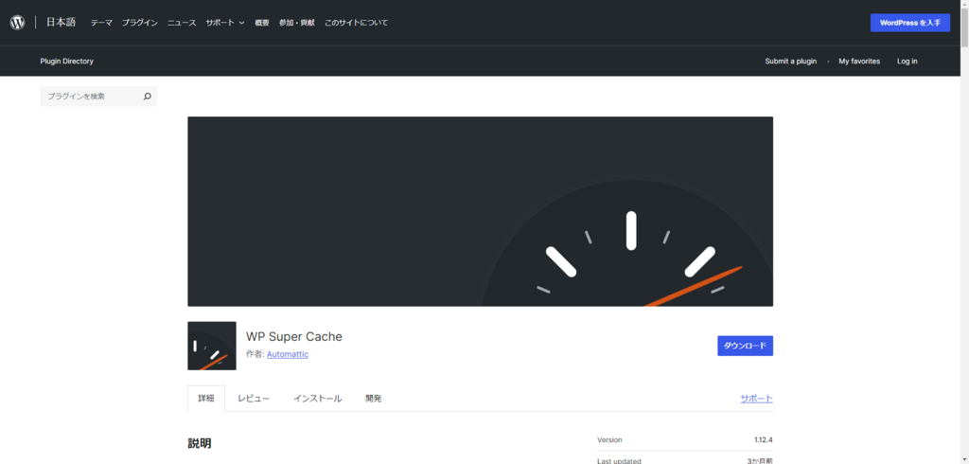Expand the サポート dropdown in top menu
969x464 pixels.
pyautogui.click(x=225, y=23)
